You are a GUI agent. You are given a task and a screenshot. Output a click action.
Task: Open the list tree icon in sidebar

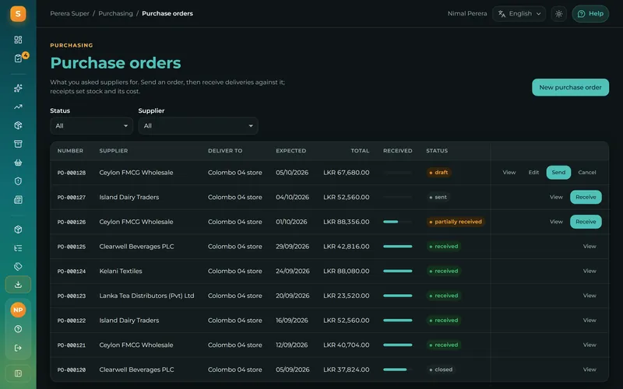[18, 248]
